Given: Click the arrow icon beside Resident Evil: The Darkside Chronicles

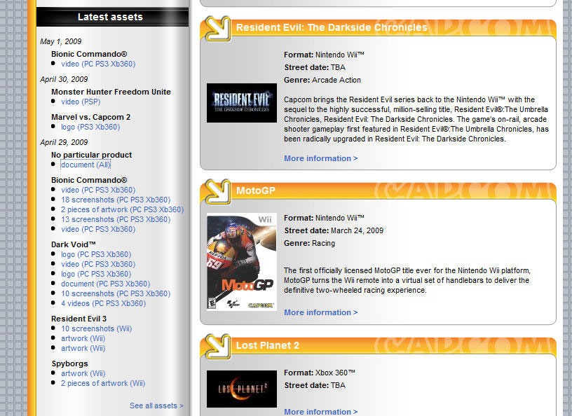Looking at the screenshot, I should (217, 29).
